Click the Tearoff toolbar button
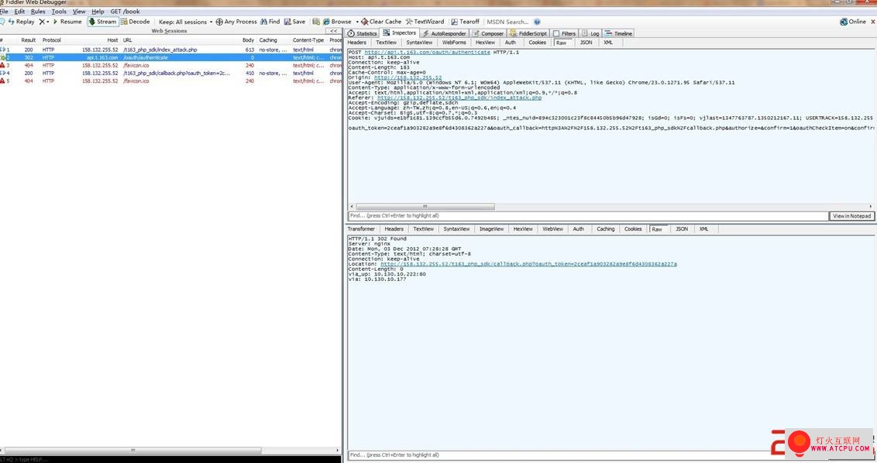Screen dimensions: 877x463 (466, 22)
